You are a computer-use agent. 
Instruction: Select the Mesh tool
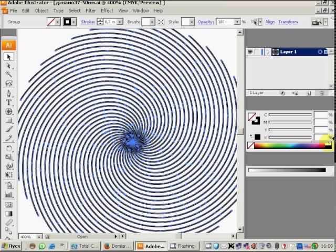(8, 205)
